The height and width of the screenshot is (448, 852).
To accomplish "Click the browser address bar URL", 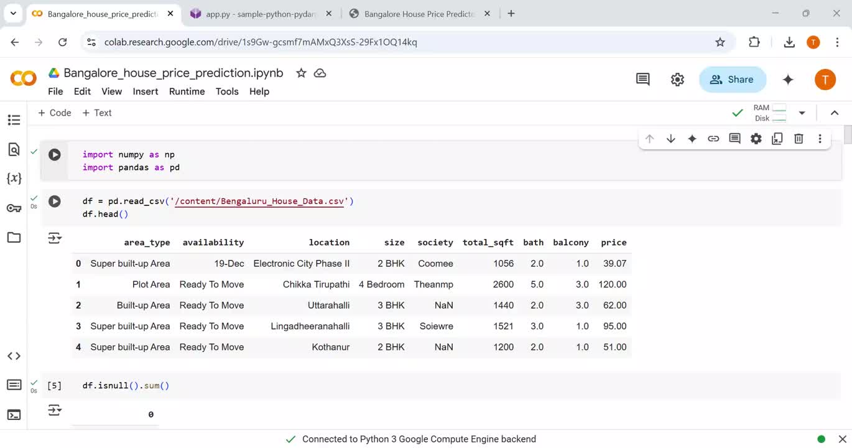I will coord(261,42).
